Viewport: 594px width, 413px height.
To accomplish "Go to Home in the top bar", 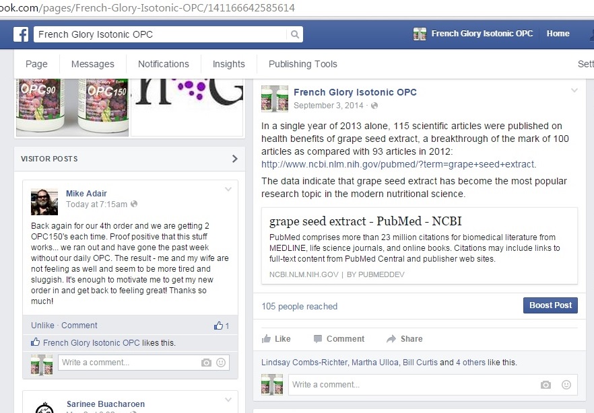I will [x=558, y=34].
